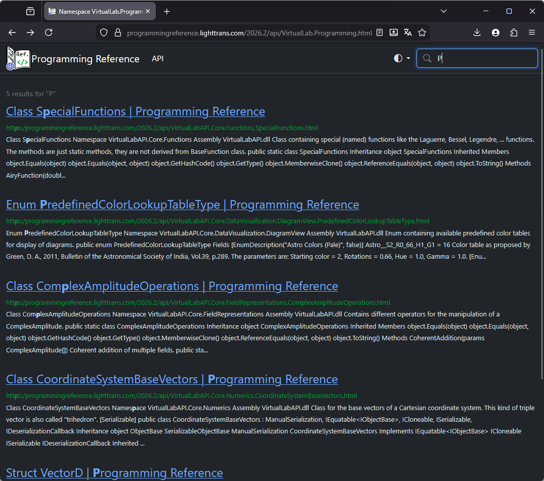
Task: Focus the documentation search box
Action: [477, 58]
